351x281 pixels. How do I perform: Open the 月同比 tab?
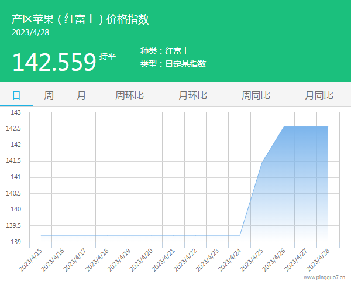[x=319, y=95]
